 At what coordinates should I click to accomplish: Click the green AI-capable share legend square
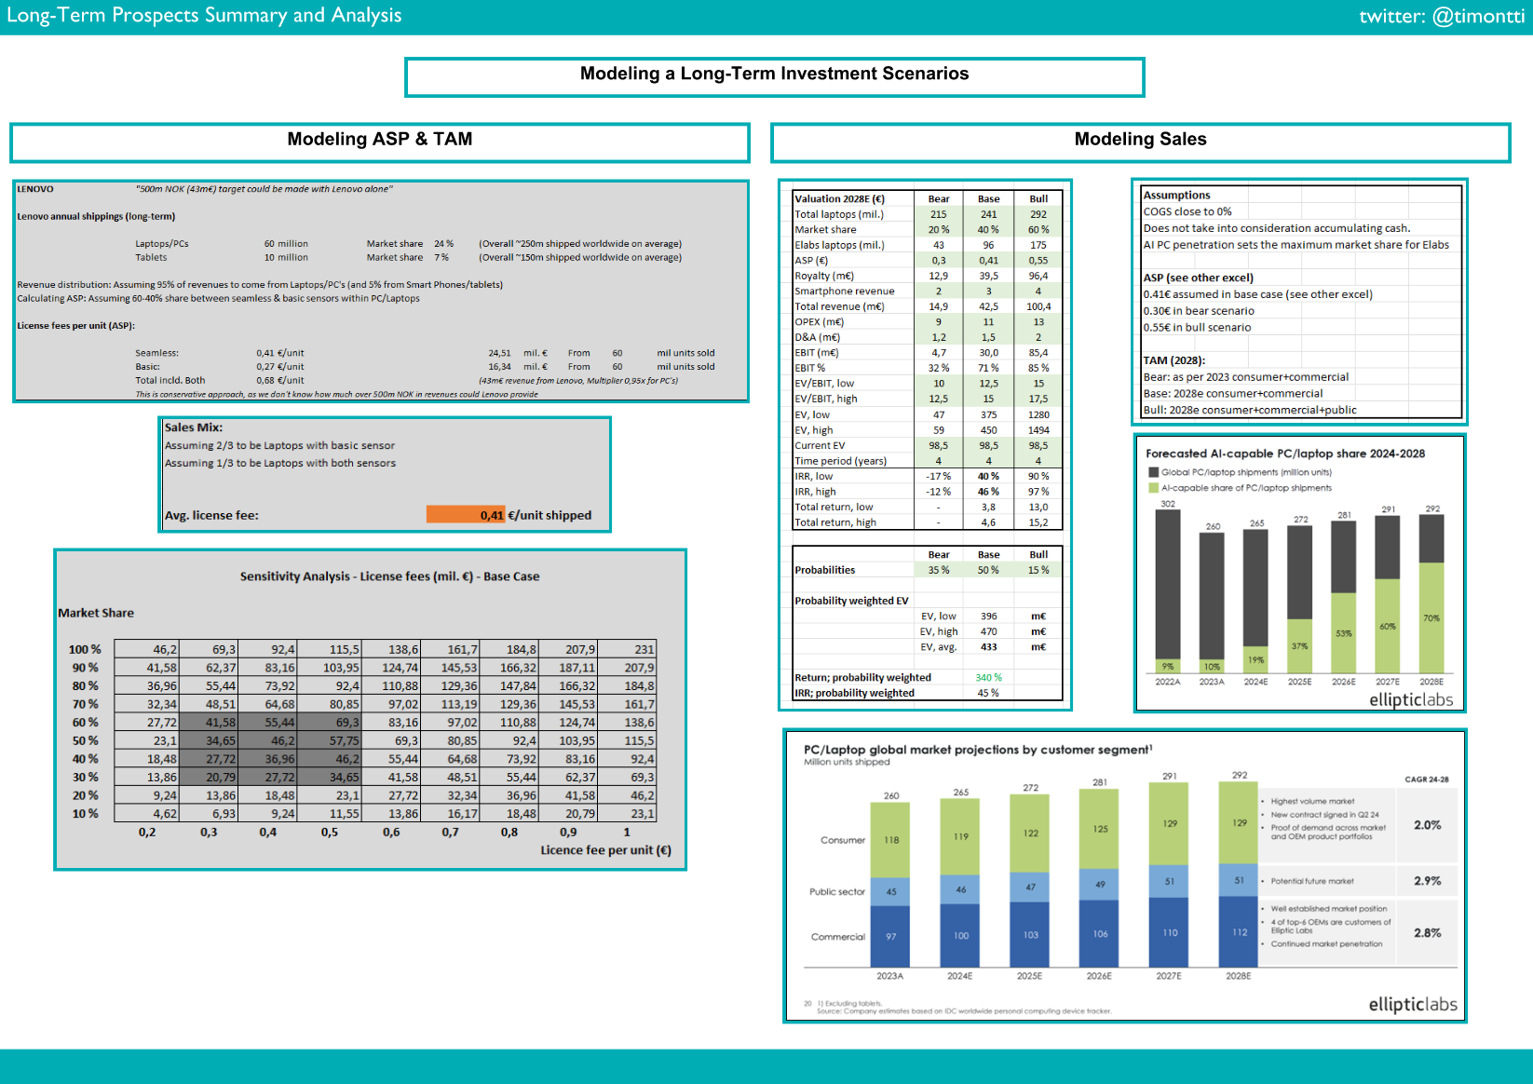point(1154,488)
